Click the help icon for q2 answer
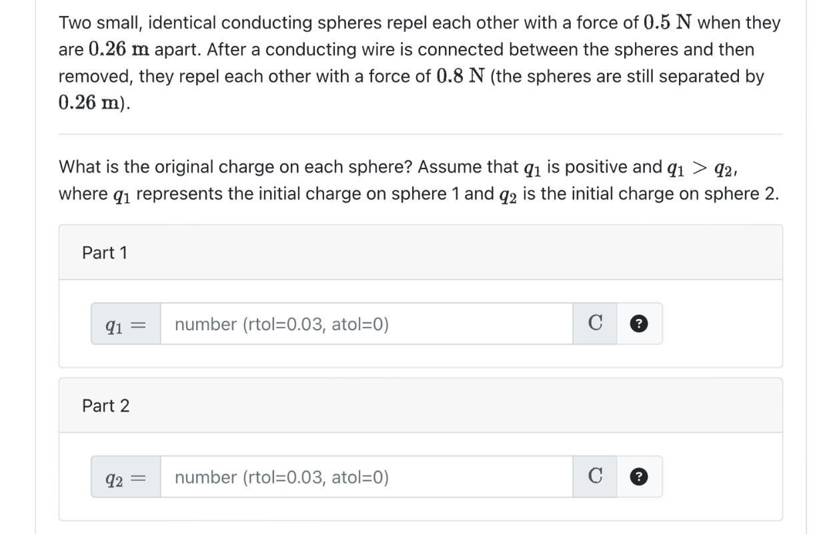Viewport: 815px width, 534px height. click(639, 477)
